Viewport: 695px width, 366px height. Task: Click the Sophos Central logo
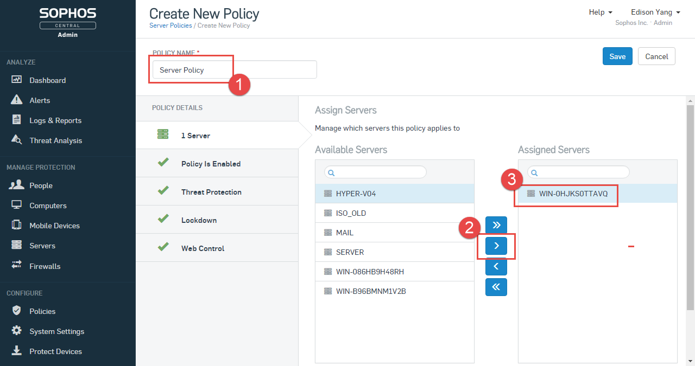(x=68, y=22)
